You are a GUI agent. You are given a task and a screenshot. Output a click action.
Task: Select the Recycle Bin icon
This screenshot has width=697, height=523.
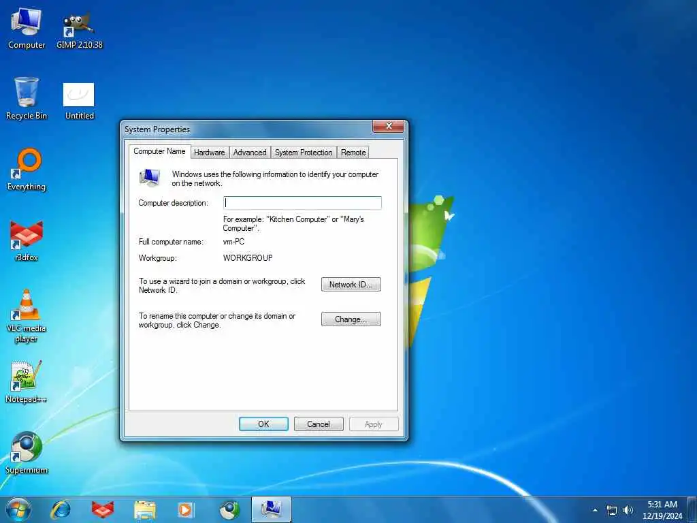click(27, 99)
